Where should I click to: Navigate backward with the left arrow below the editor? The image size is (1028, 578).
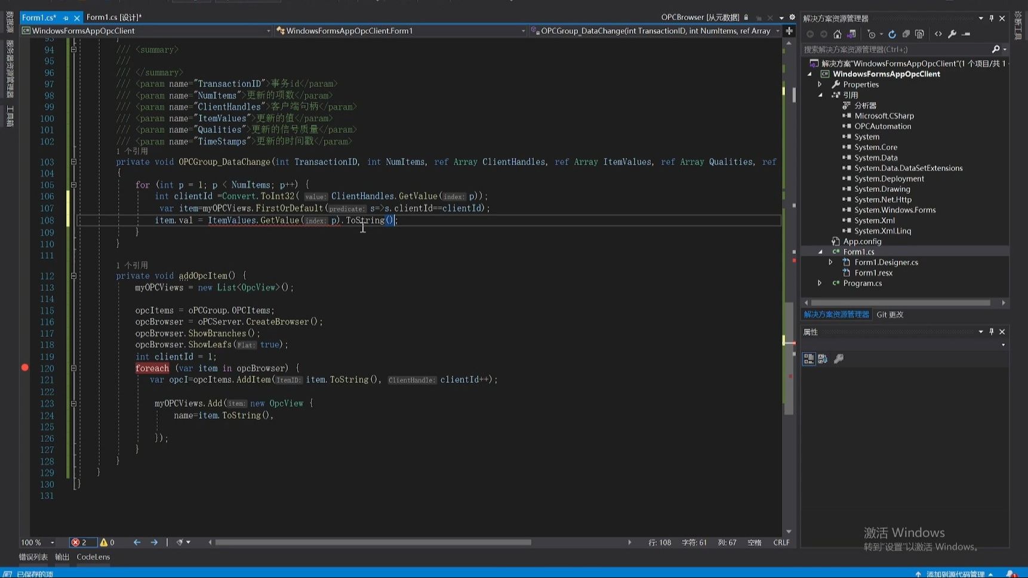coord(137,542)
